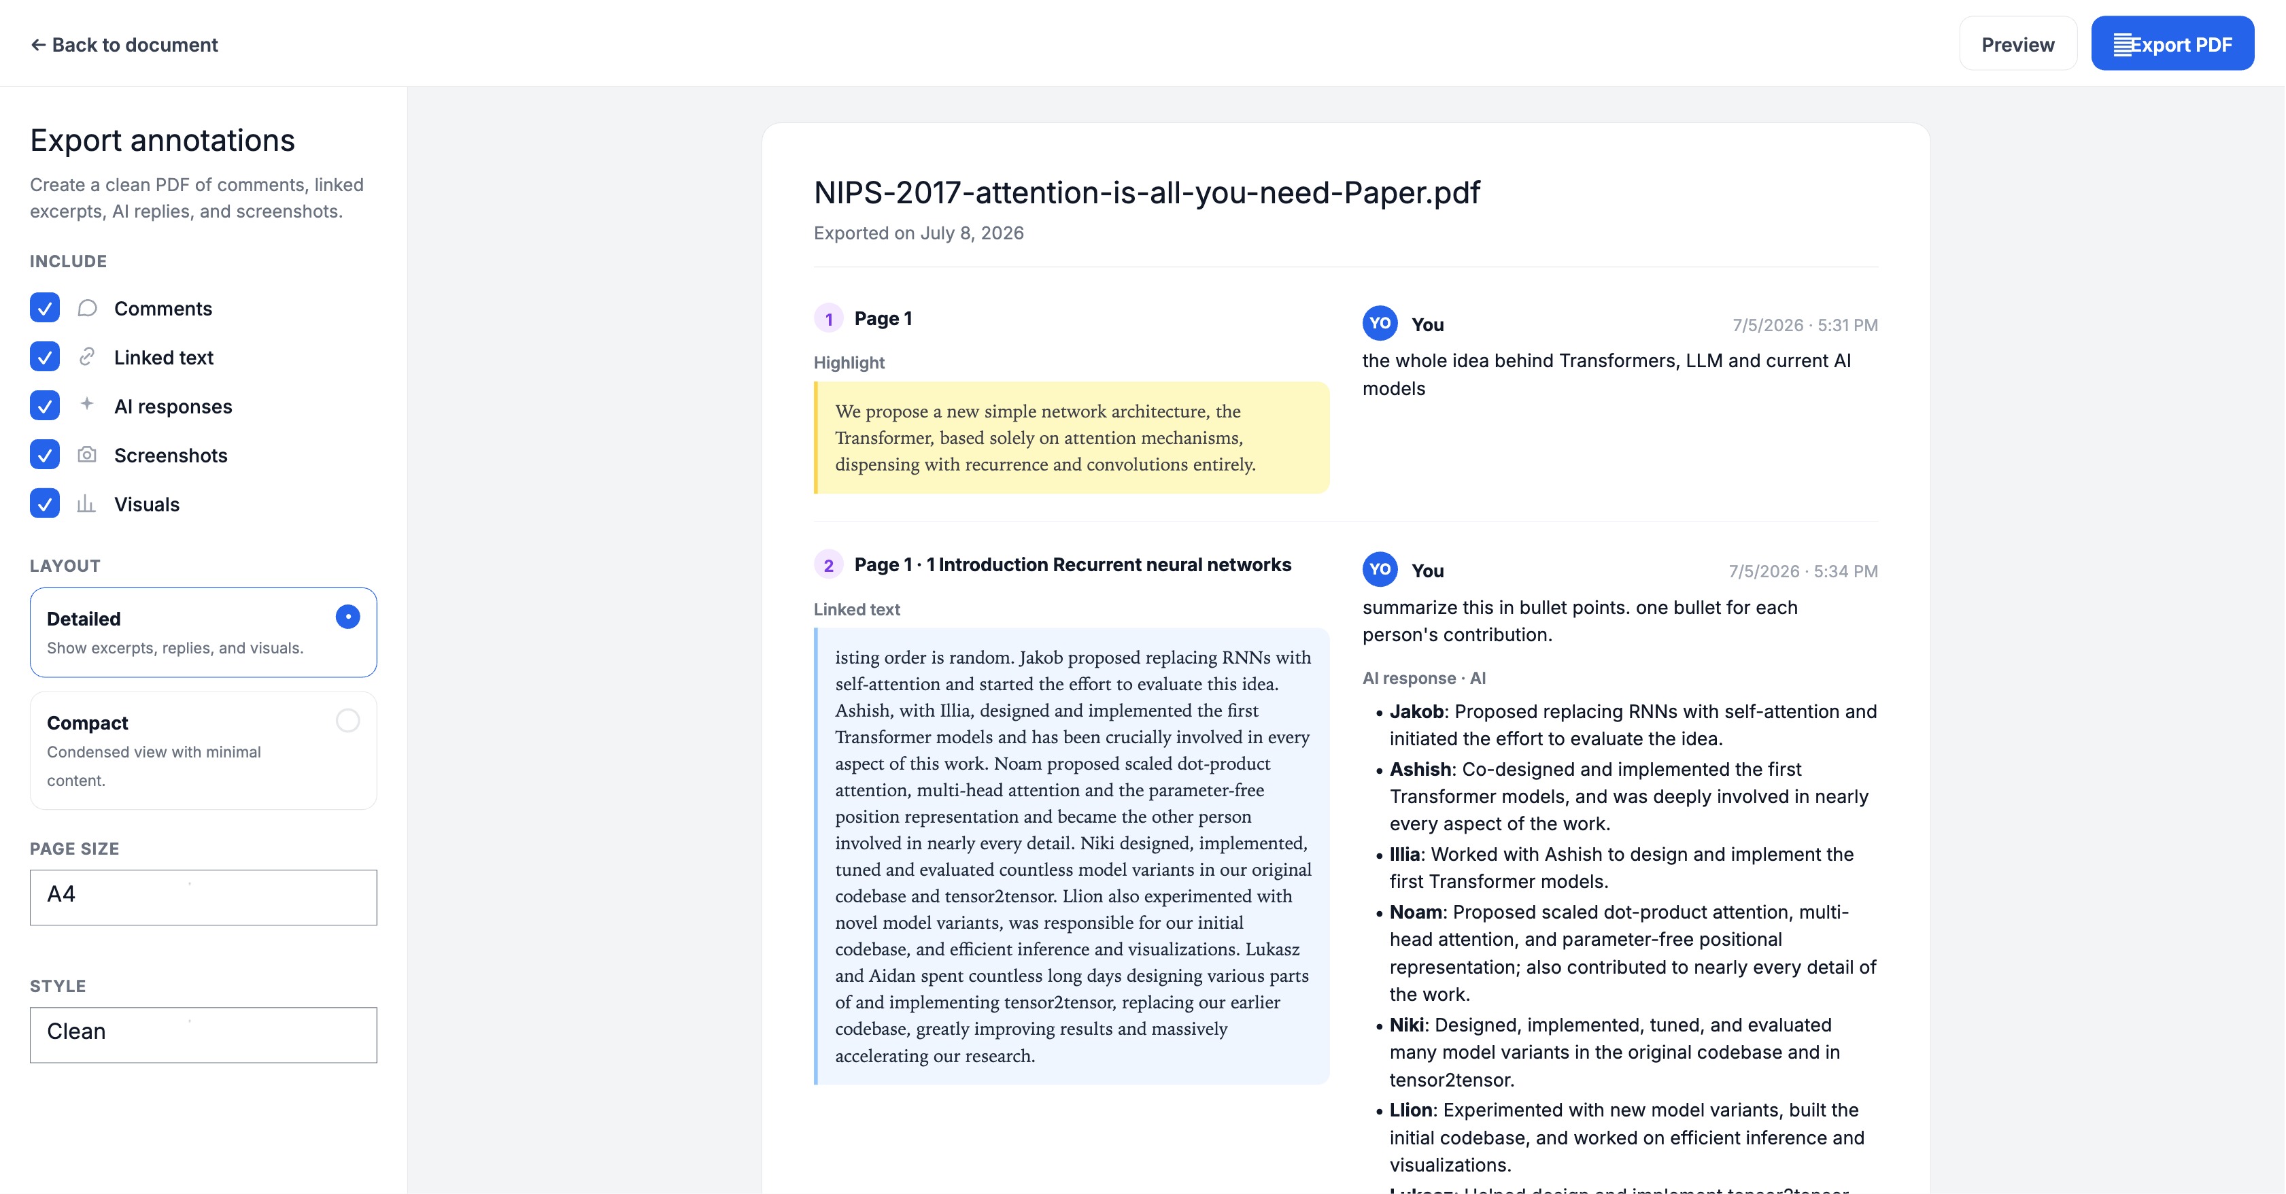Click the Jakob bullet in AI response
Image resolution: width=2286 pixels, height=1194 pixels.
pos(1626,724)
